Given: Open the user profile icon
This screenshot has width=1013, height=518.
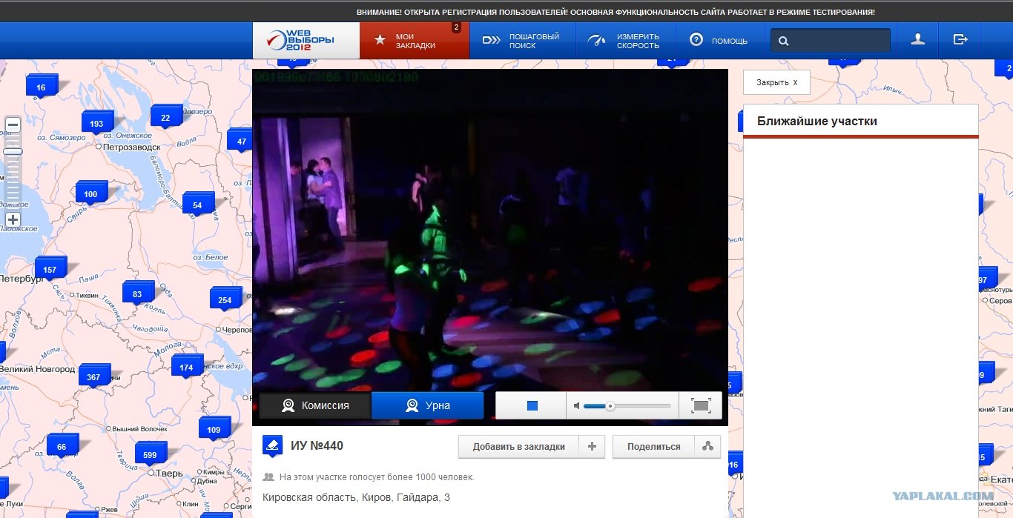Looking at the screenshot, I should pyautogui.click(x=918, y=40).
